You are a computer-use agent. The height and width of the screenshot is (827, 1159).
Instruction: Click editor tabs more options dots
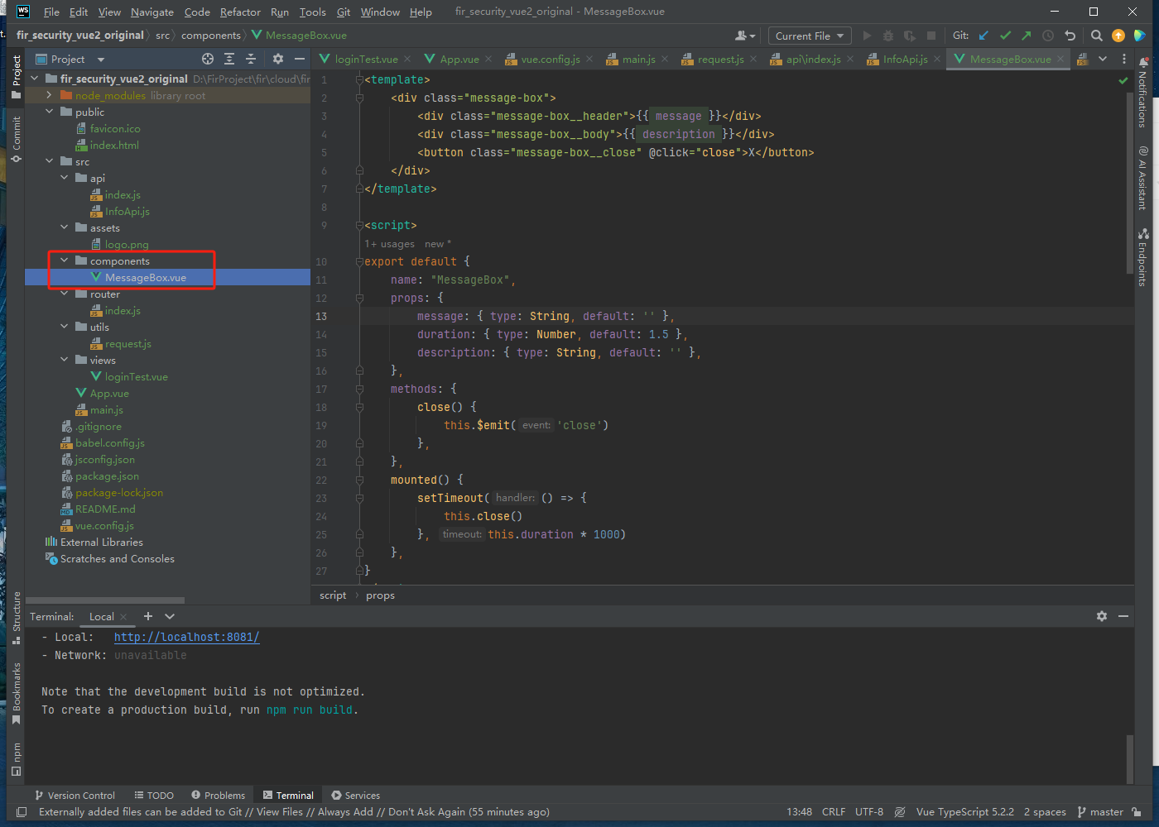click(1124, 59)
